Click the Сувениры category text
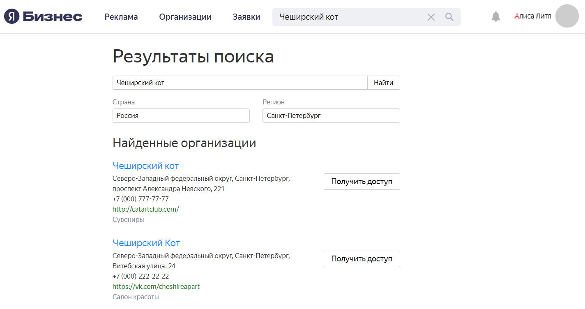This screenshot has height=309, width=585. tap(128, 219)
